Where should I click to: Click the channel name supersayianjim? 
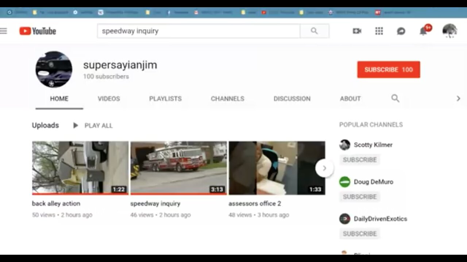120,65
